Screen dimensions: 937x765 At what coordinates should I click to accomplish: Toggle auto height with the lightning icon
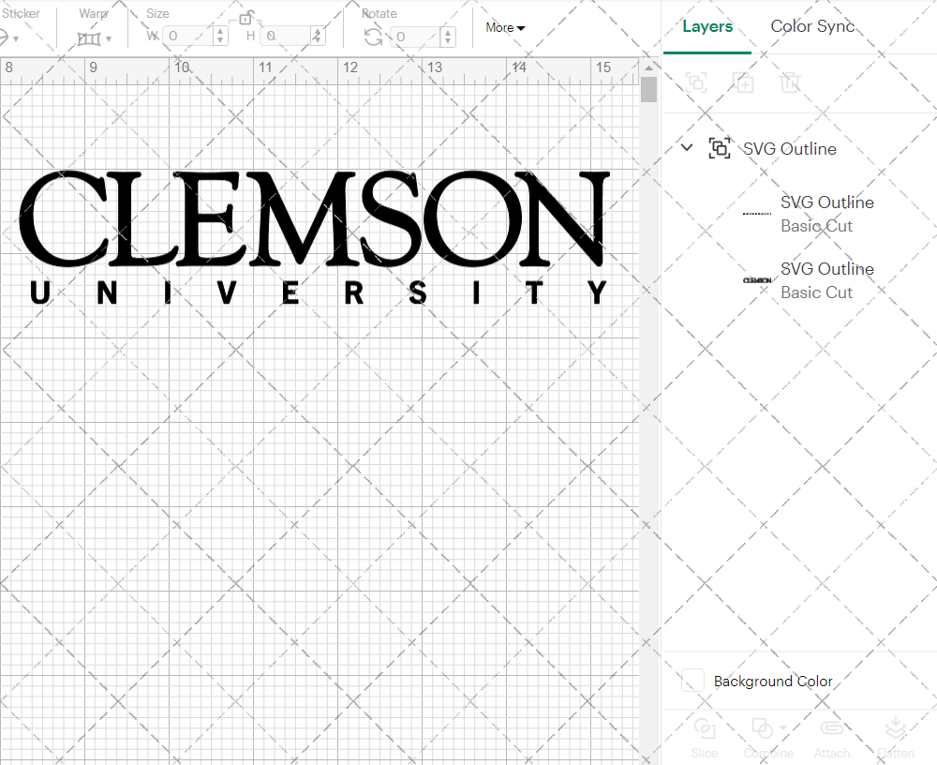click(318, 36)
